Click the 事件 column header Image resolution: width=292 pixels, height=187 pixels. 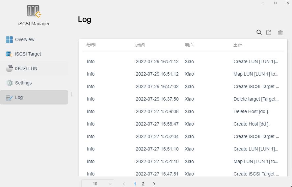(x=238, y=45)
